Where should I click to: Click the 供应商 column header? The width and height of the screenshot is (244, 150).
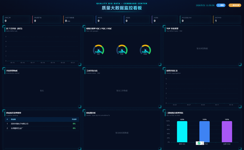point(13,119)
